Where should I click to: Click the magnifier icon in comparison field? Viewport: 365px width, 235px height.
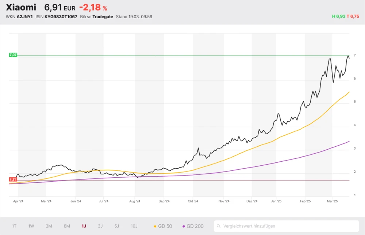219,226
